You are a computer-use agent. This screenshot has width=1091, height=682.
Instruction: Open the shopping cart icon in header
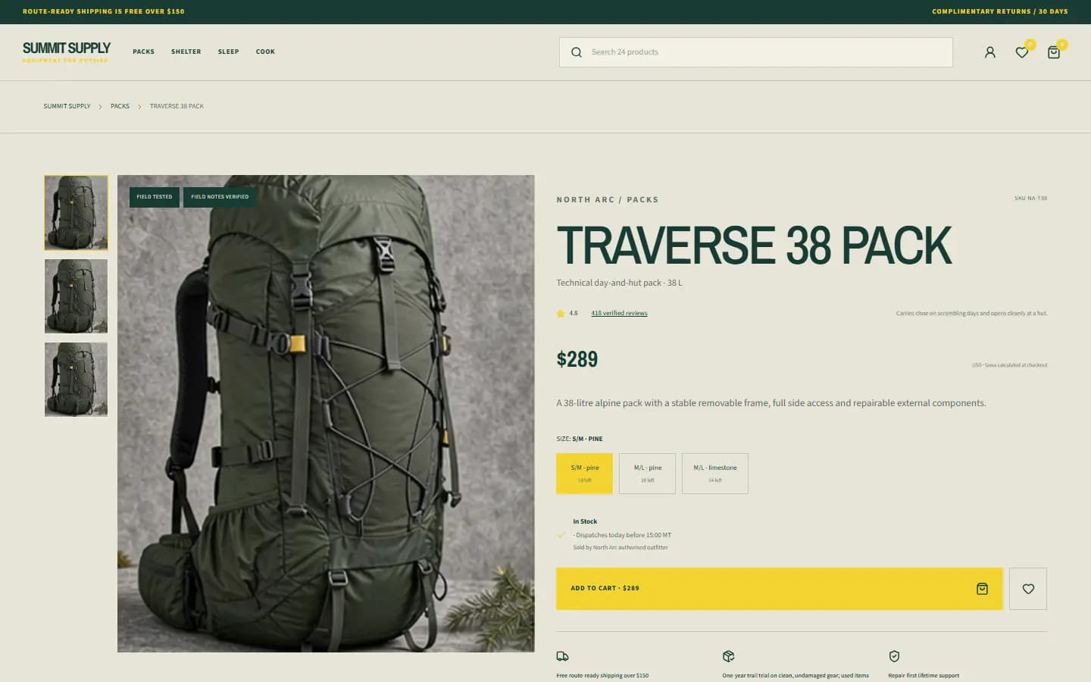[1054, 52]
